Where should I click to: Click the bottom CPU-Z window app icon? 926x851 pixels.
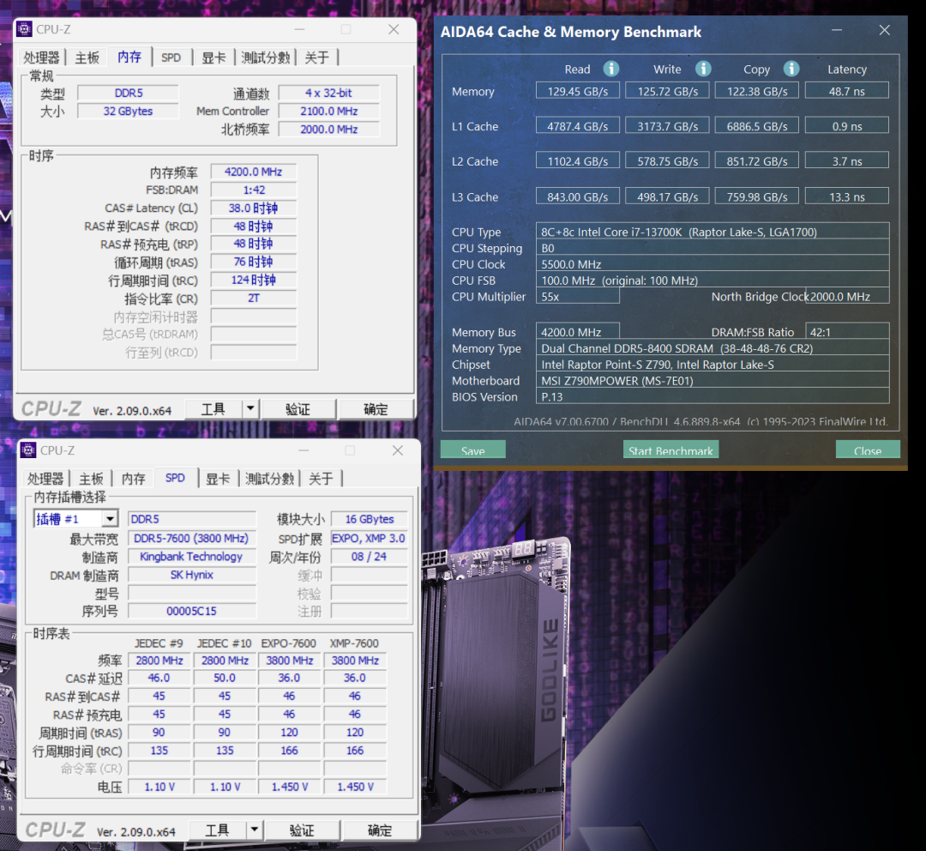(x=27, y=450)
